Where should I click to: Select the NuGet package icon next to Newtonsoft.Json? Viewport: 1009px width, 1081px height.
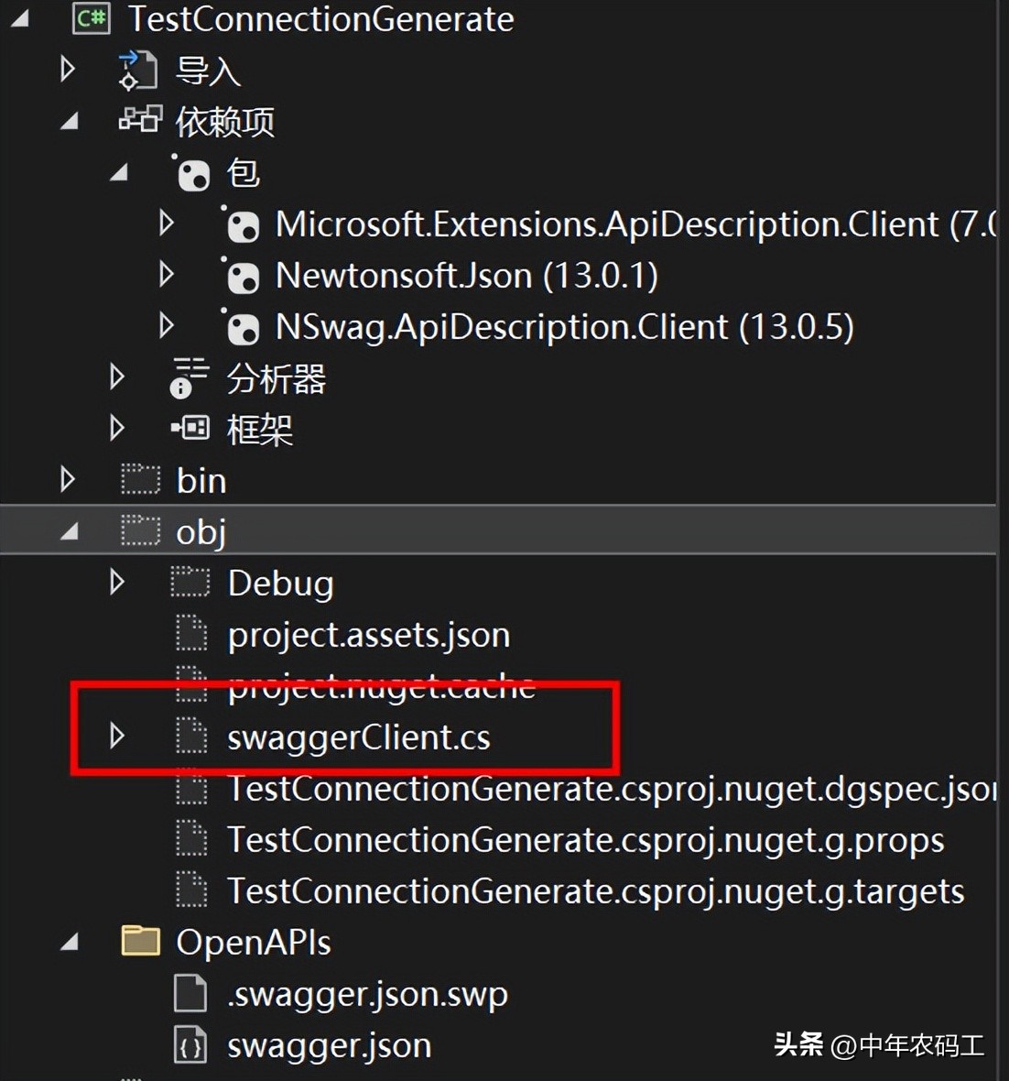click(x=243, y=275)
